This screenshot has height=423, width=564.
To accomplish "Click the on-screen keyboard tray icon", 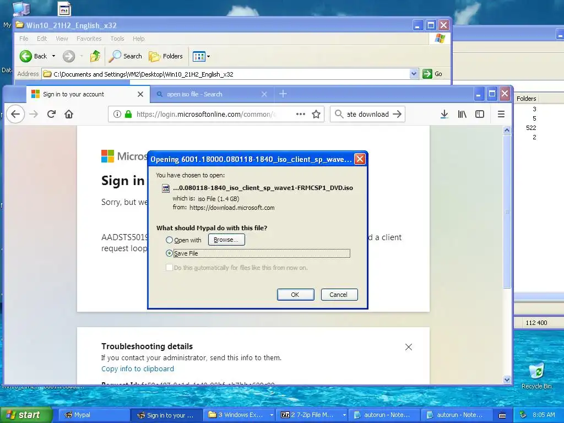I will click(x=502, y=415).
